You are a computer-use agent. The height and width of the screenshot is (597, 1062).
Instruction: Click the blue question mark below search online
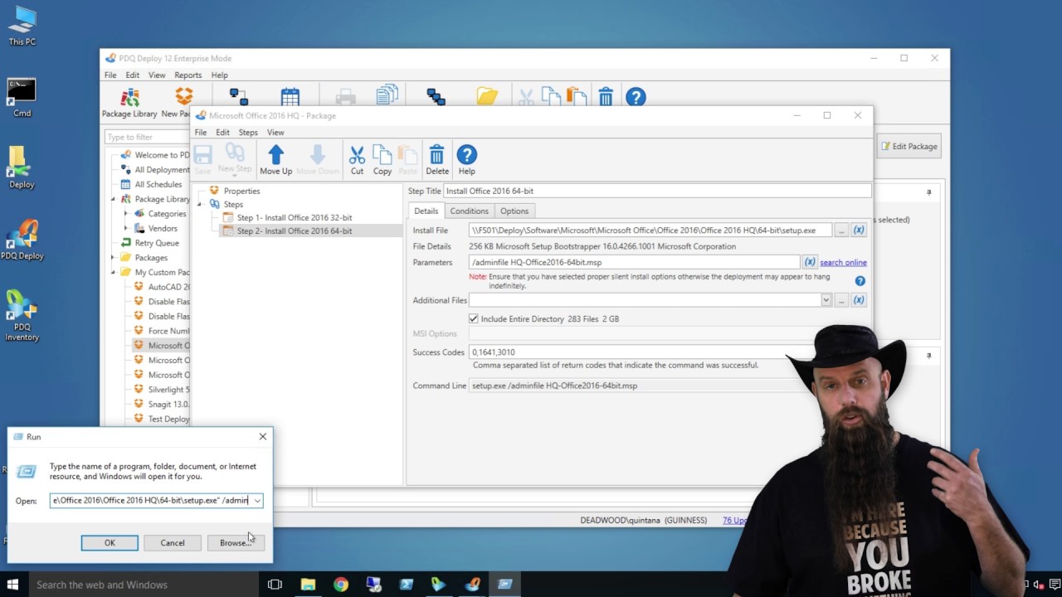pyautogui.click(x=860, y=281)
